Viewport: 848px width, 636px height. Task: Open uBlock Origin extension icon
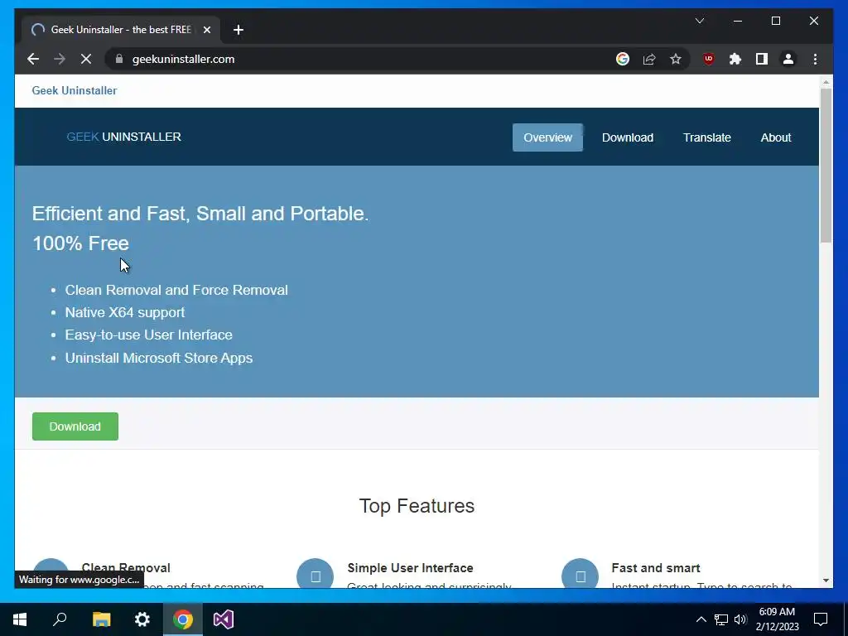coord(709,59)
